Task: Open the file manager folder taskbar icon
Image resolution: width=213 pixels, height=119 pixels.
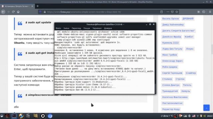Action: [x=36, y=116]
